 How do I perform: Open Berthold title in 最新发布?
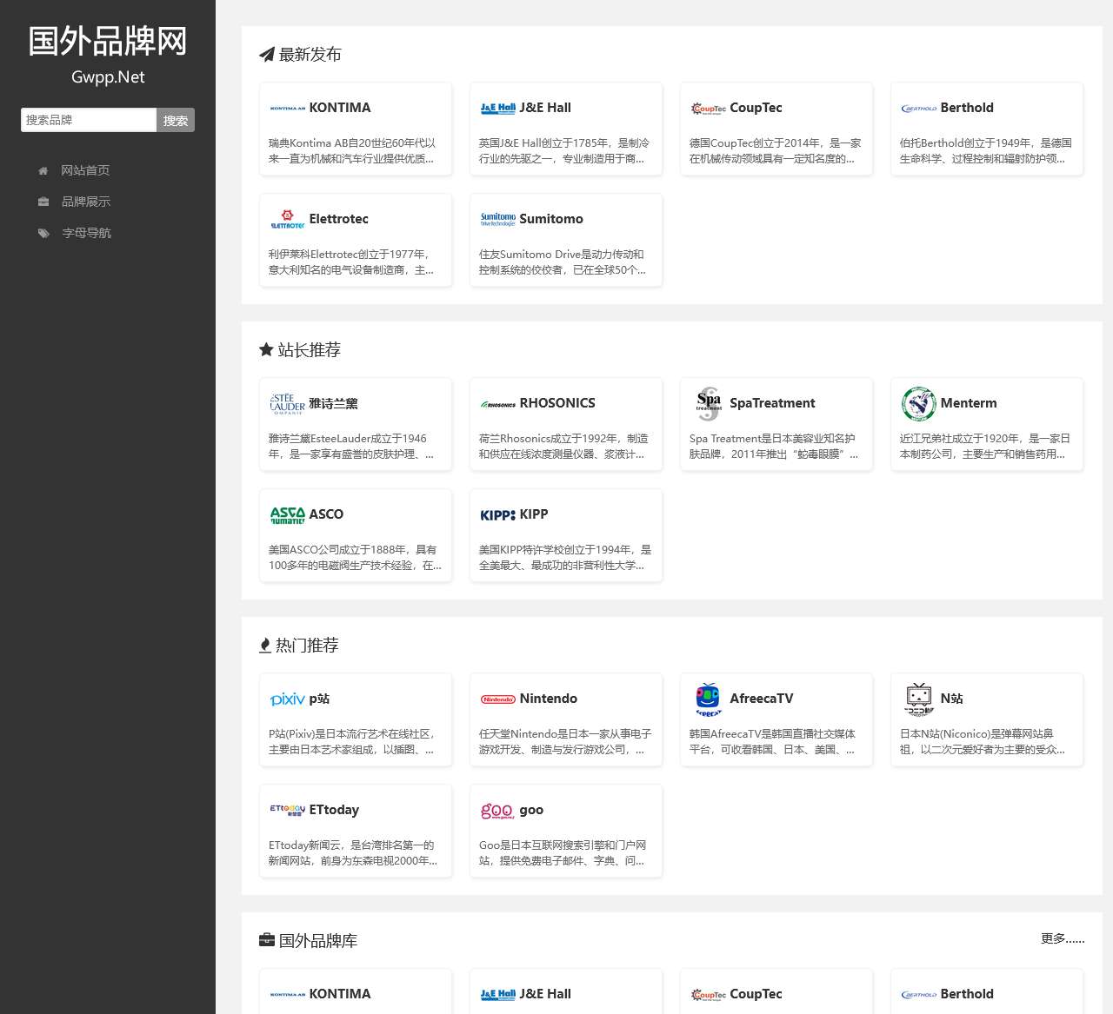967,108
